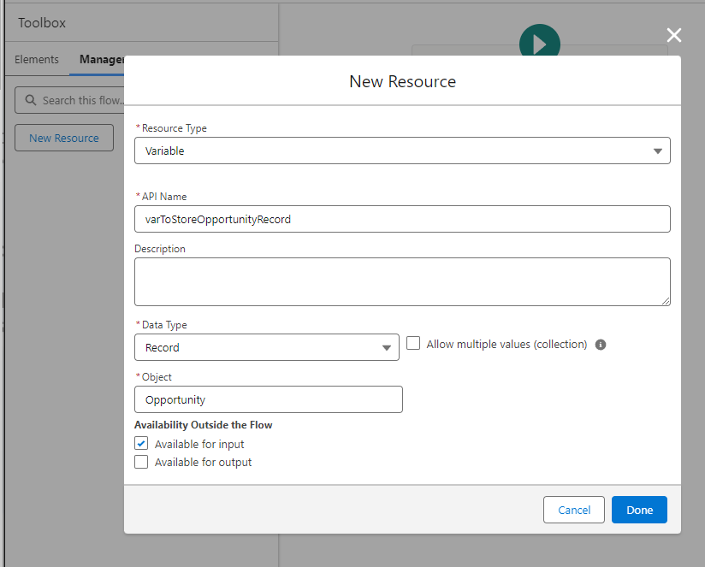Switch to the Elements tab
Screen dimensions: 705x567
37,59
